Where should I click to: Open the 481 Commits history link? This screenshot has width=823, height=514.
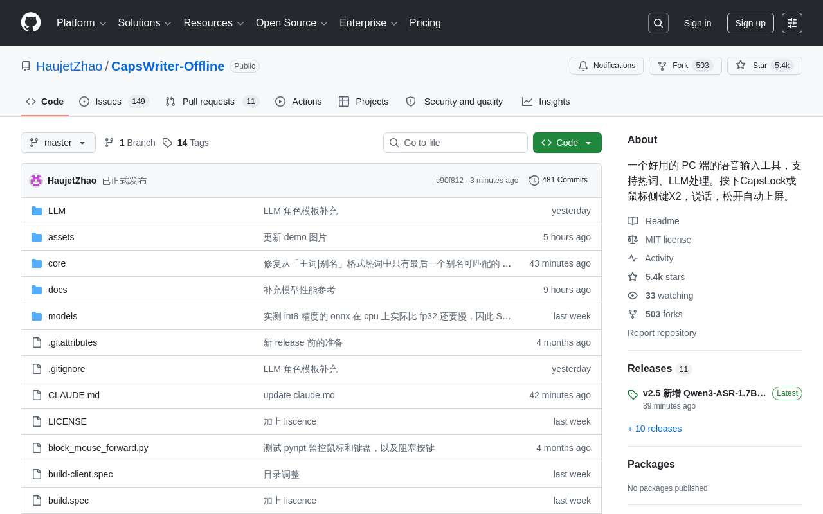coord(558,181)
